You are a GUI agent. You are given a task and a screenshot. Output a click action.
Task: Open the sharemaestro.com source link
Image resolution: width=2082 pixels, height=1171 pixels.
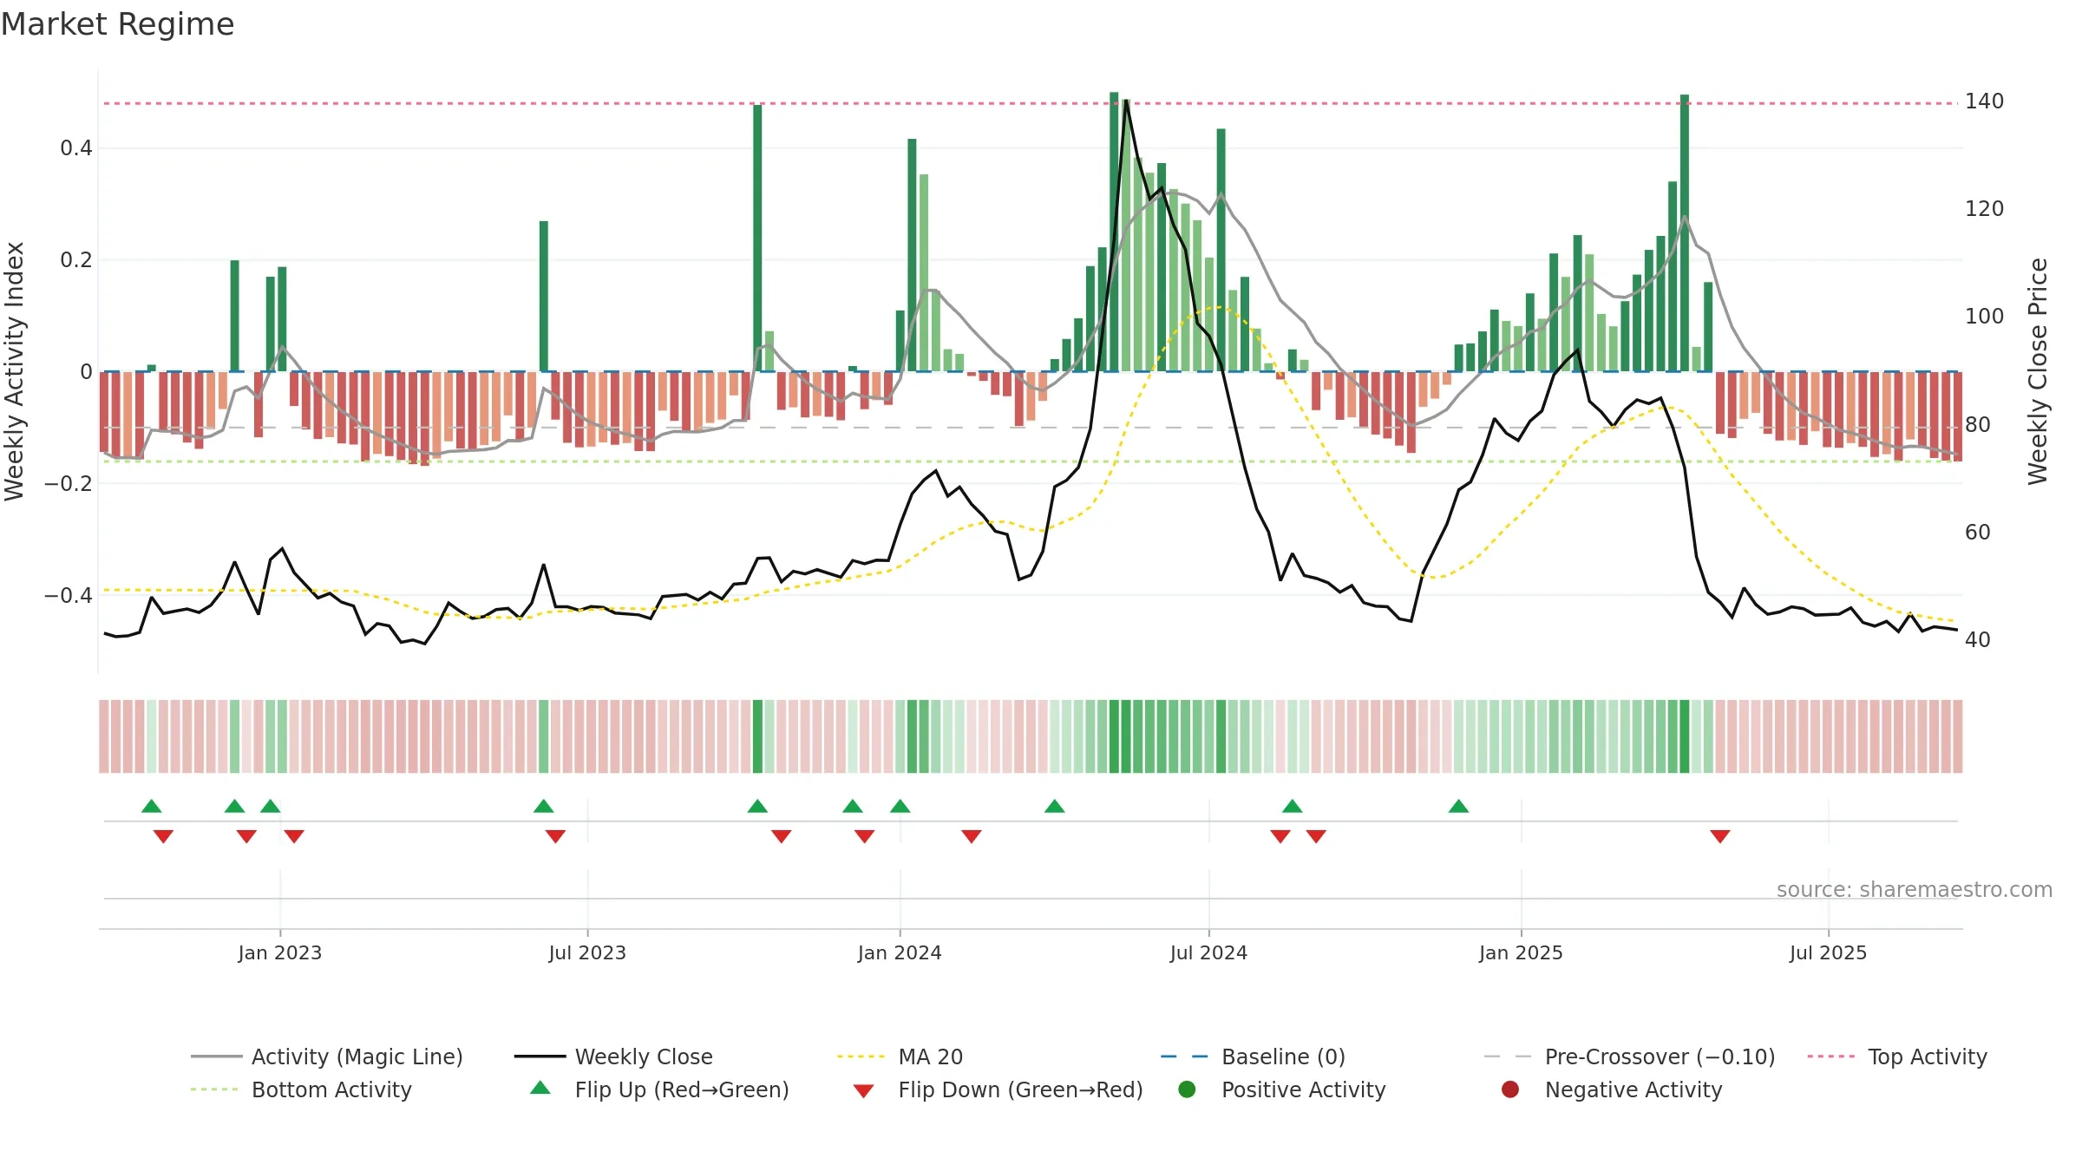(x=1915, y=889)
